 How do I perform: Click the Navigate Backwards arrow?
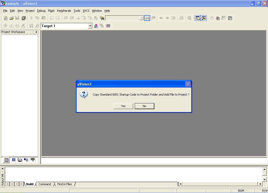pos(161,18)
